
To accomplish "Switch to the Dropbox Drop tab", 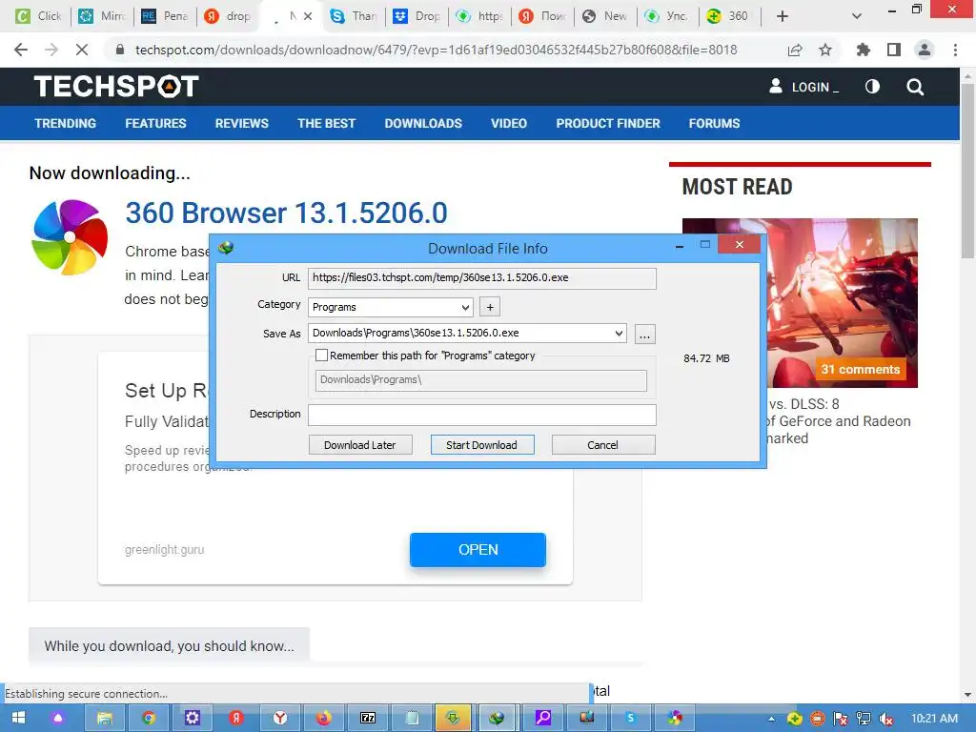I will coord(417,16).
